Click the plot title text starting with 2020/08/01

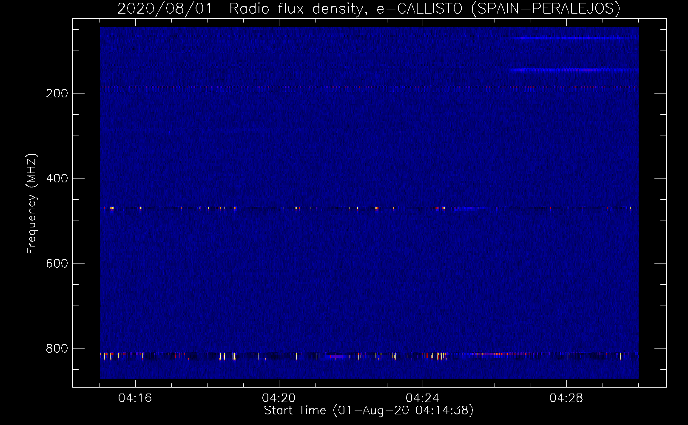[x=369, y=8]
